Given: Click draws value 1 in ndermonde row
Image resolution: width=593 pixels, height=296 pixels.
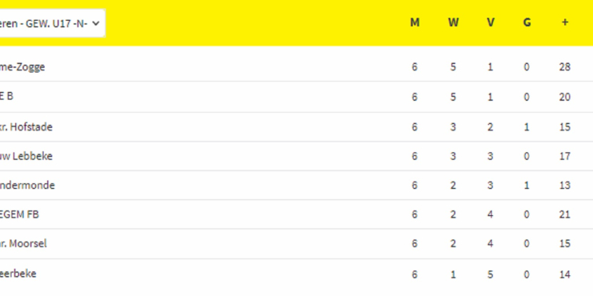Looking at the screenshot, I should pos(526,186).
